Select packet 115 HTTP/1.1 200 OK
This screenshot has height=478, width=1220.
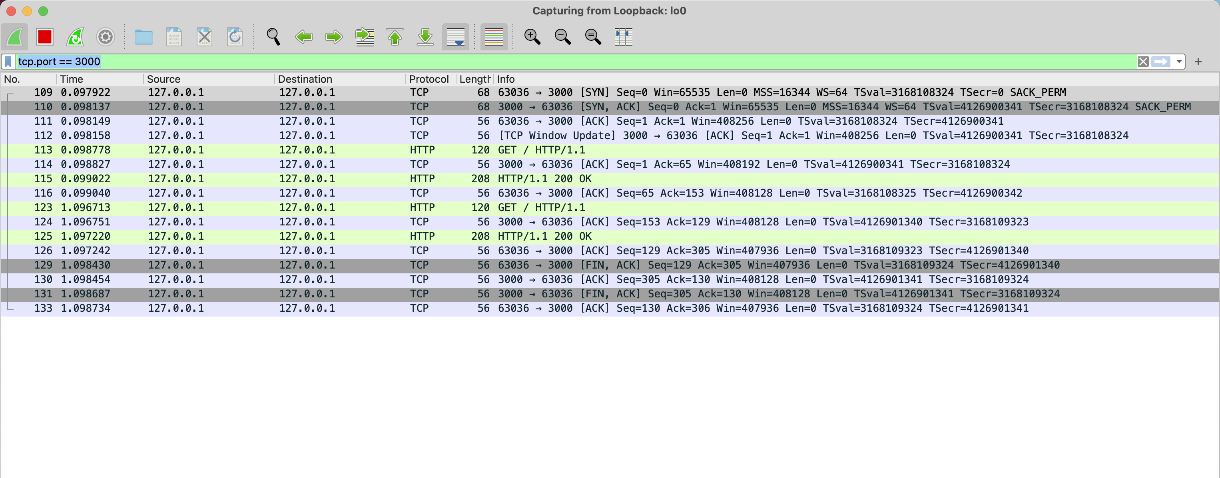coord(544,179)
